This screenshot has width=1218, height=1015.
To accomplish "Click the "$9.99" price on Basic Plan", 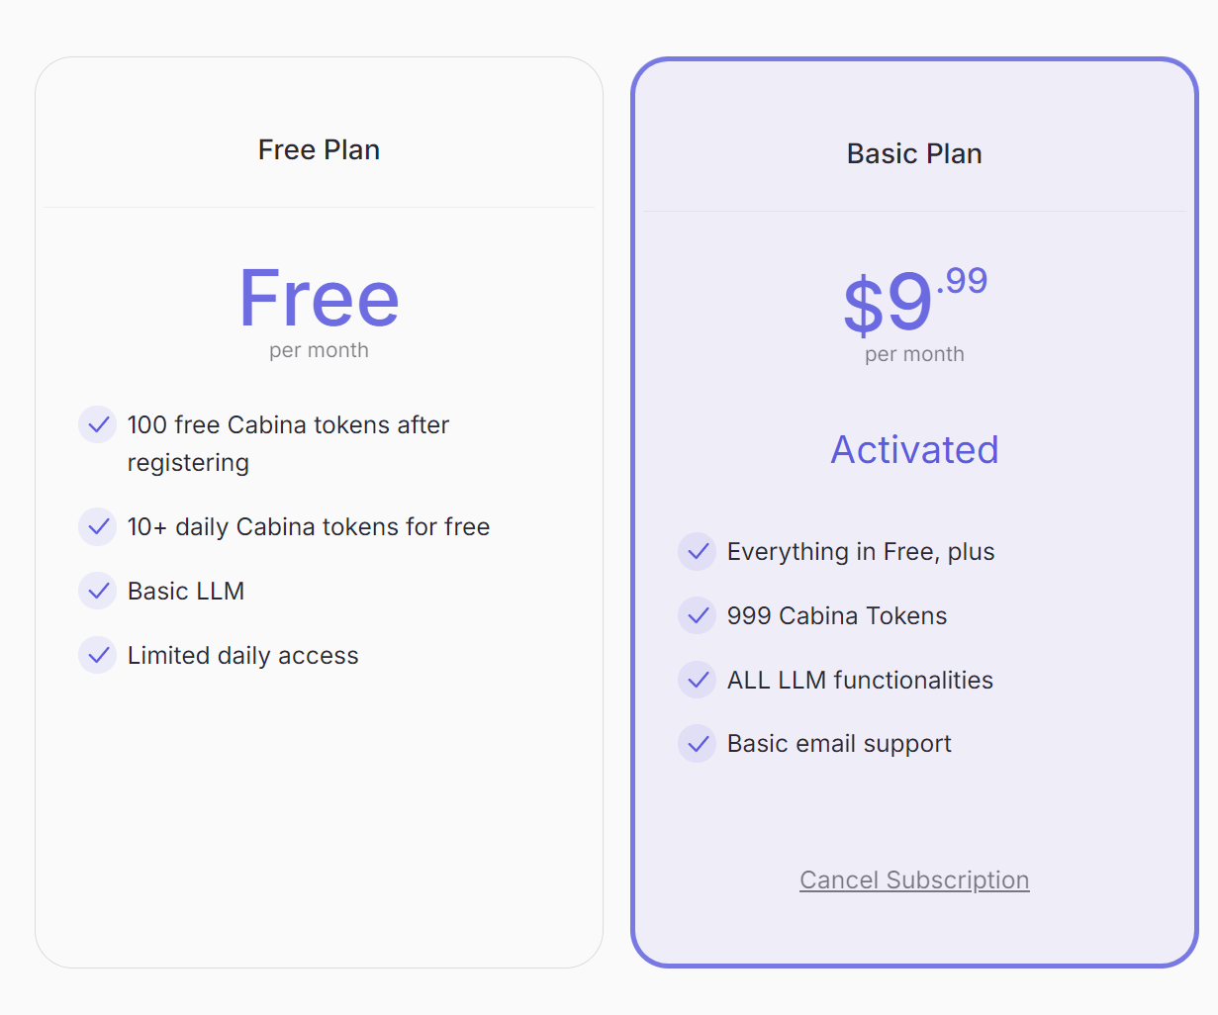I will point(914,300).
